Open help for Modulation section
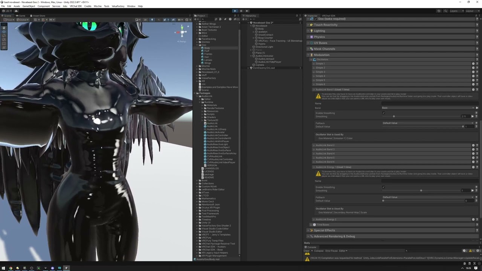482x271 pixels. tap(477, 55)
